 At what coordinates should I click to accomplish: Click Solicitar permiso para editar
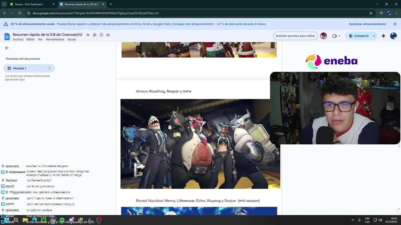tap(295, 36)
